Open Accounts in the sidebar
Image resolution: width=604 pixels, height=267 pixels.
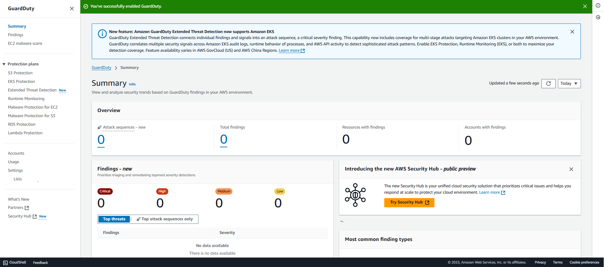[16, 153]
